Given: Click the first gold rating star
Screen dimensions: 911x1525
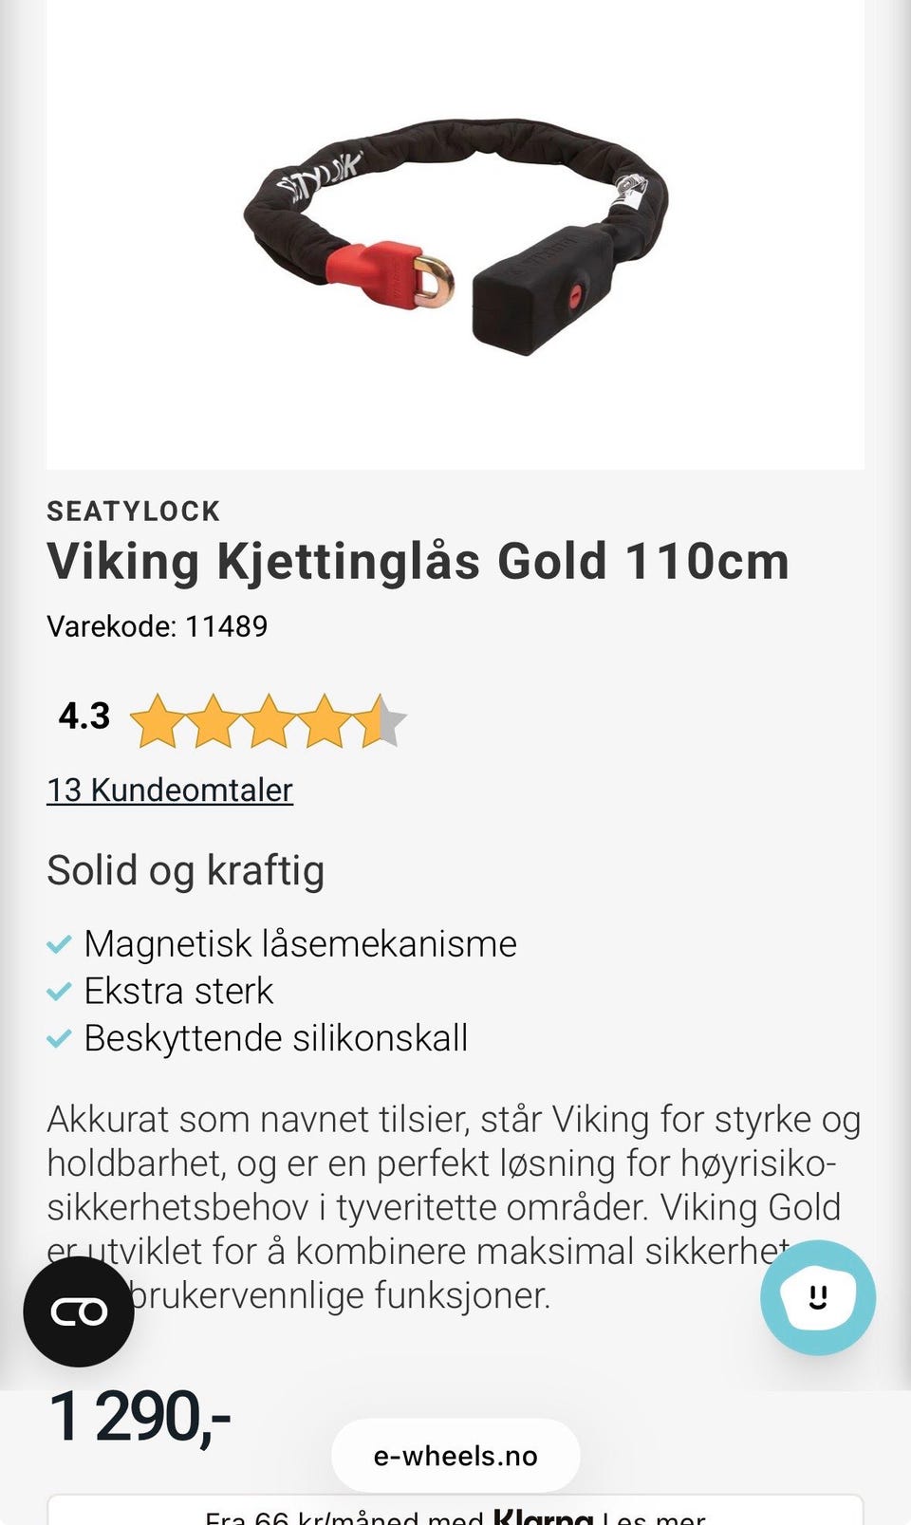Looking at the screenshot, I should coord(157,720).
